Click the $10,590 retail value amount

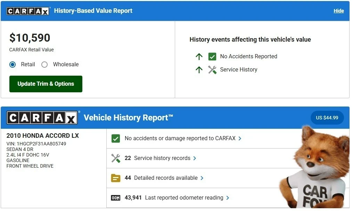coord(30,38)
